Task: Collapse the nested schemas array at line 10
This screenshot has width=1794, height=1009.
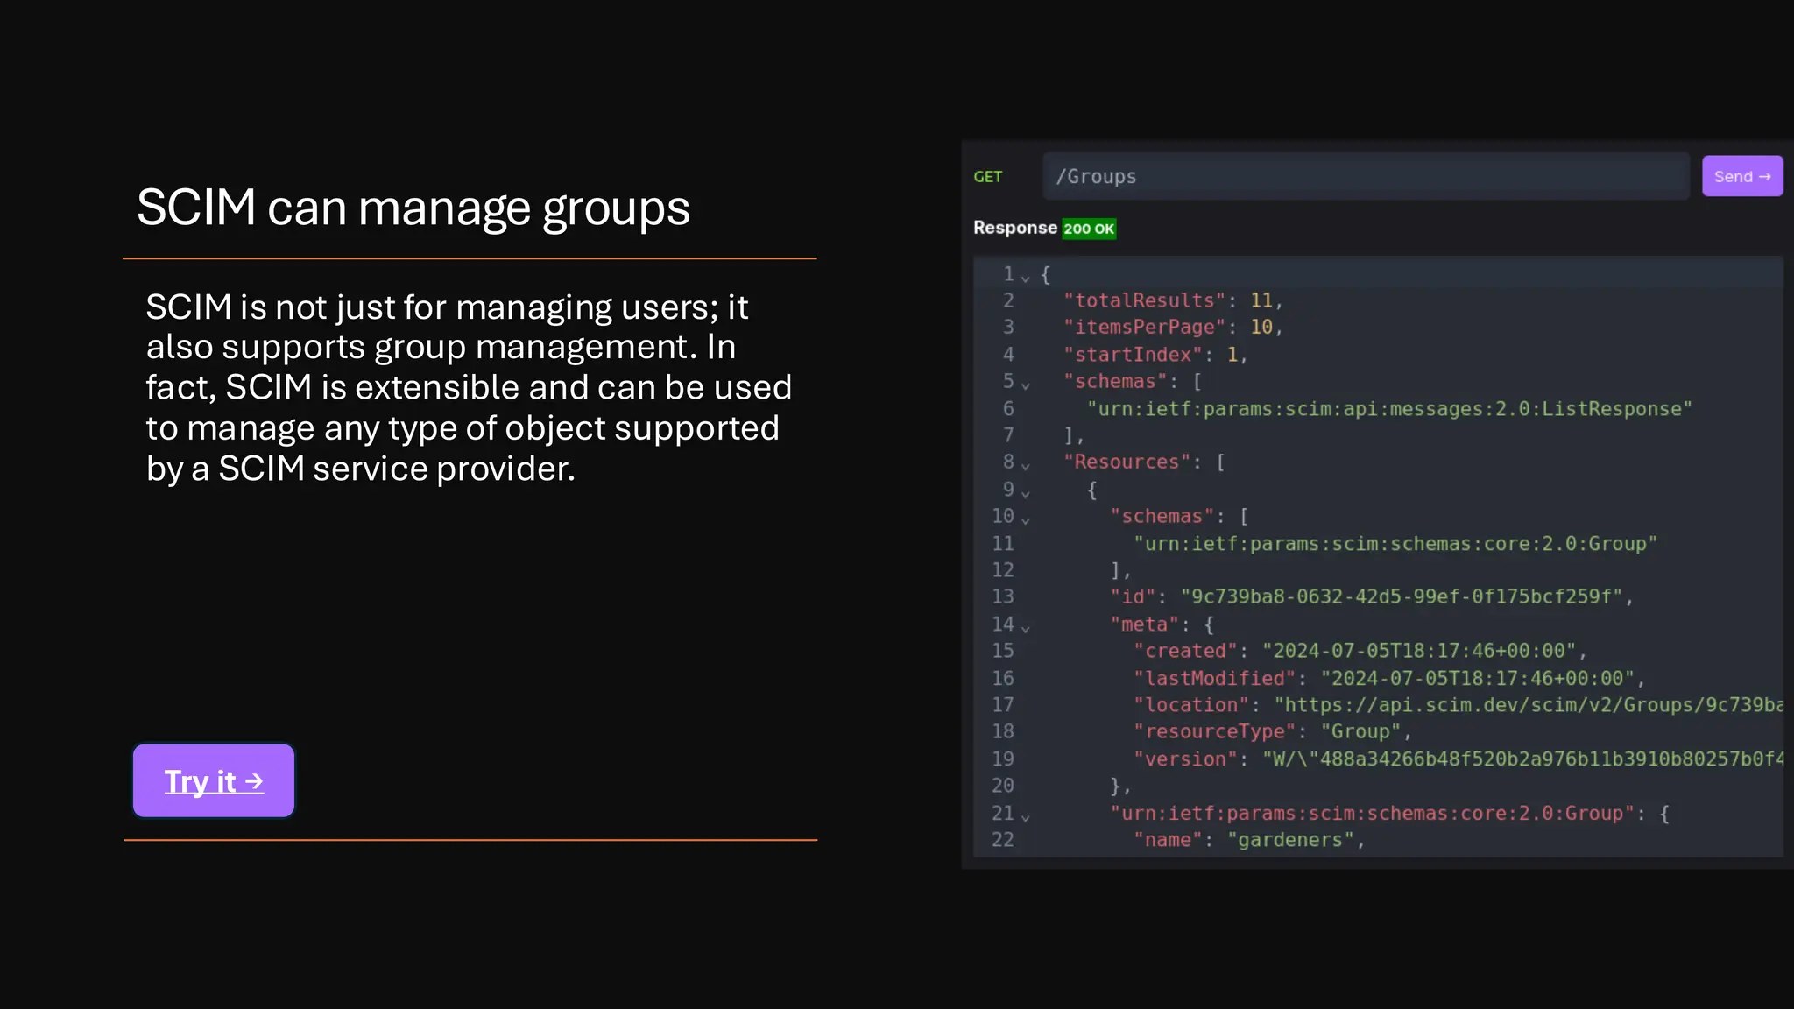Action: (x=1025, y=519)
